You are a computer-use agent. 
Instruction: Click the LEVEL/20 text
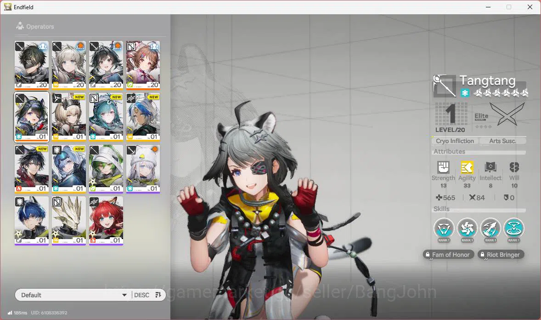coord(450,130)
